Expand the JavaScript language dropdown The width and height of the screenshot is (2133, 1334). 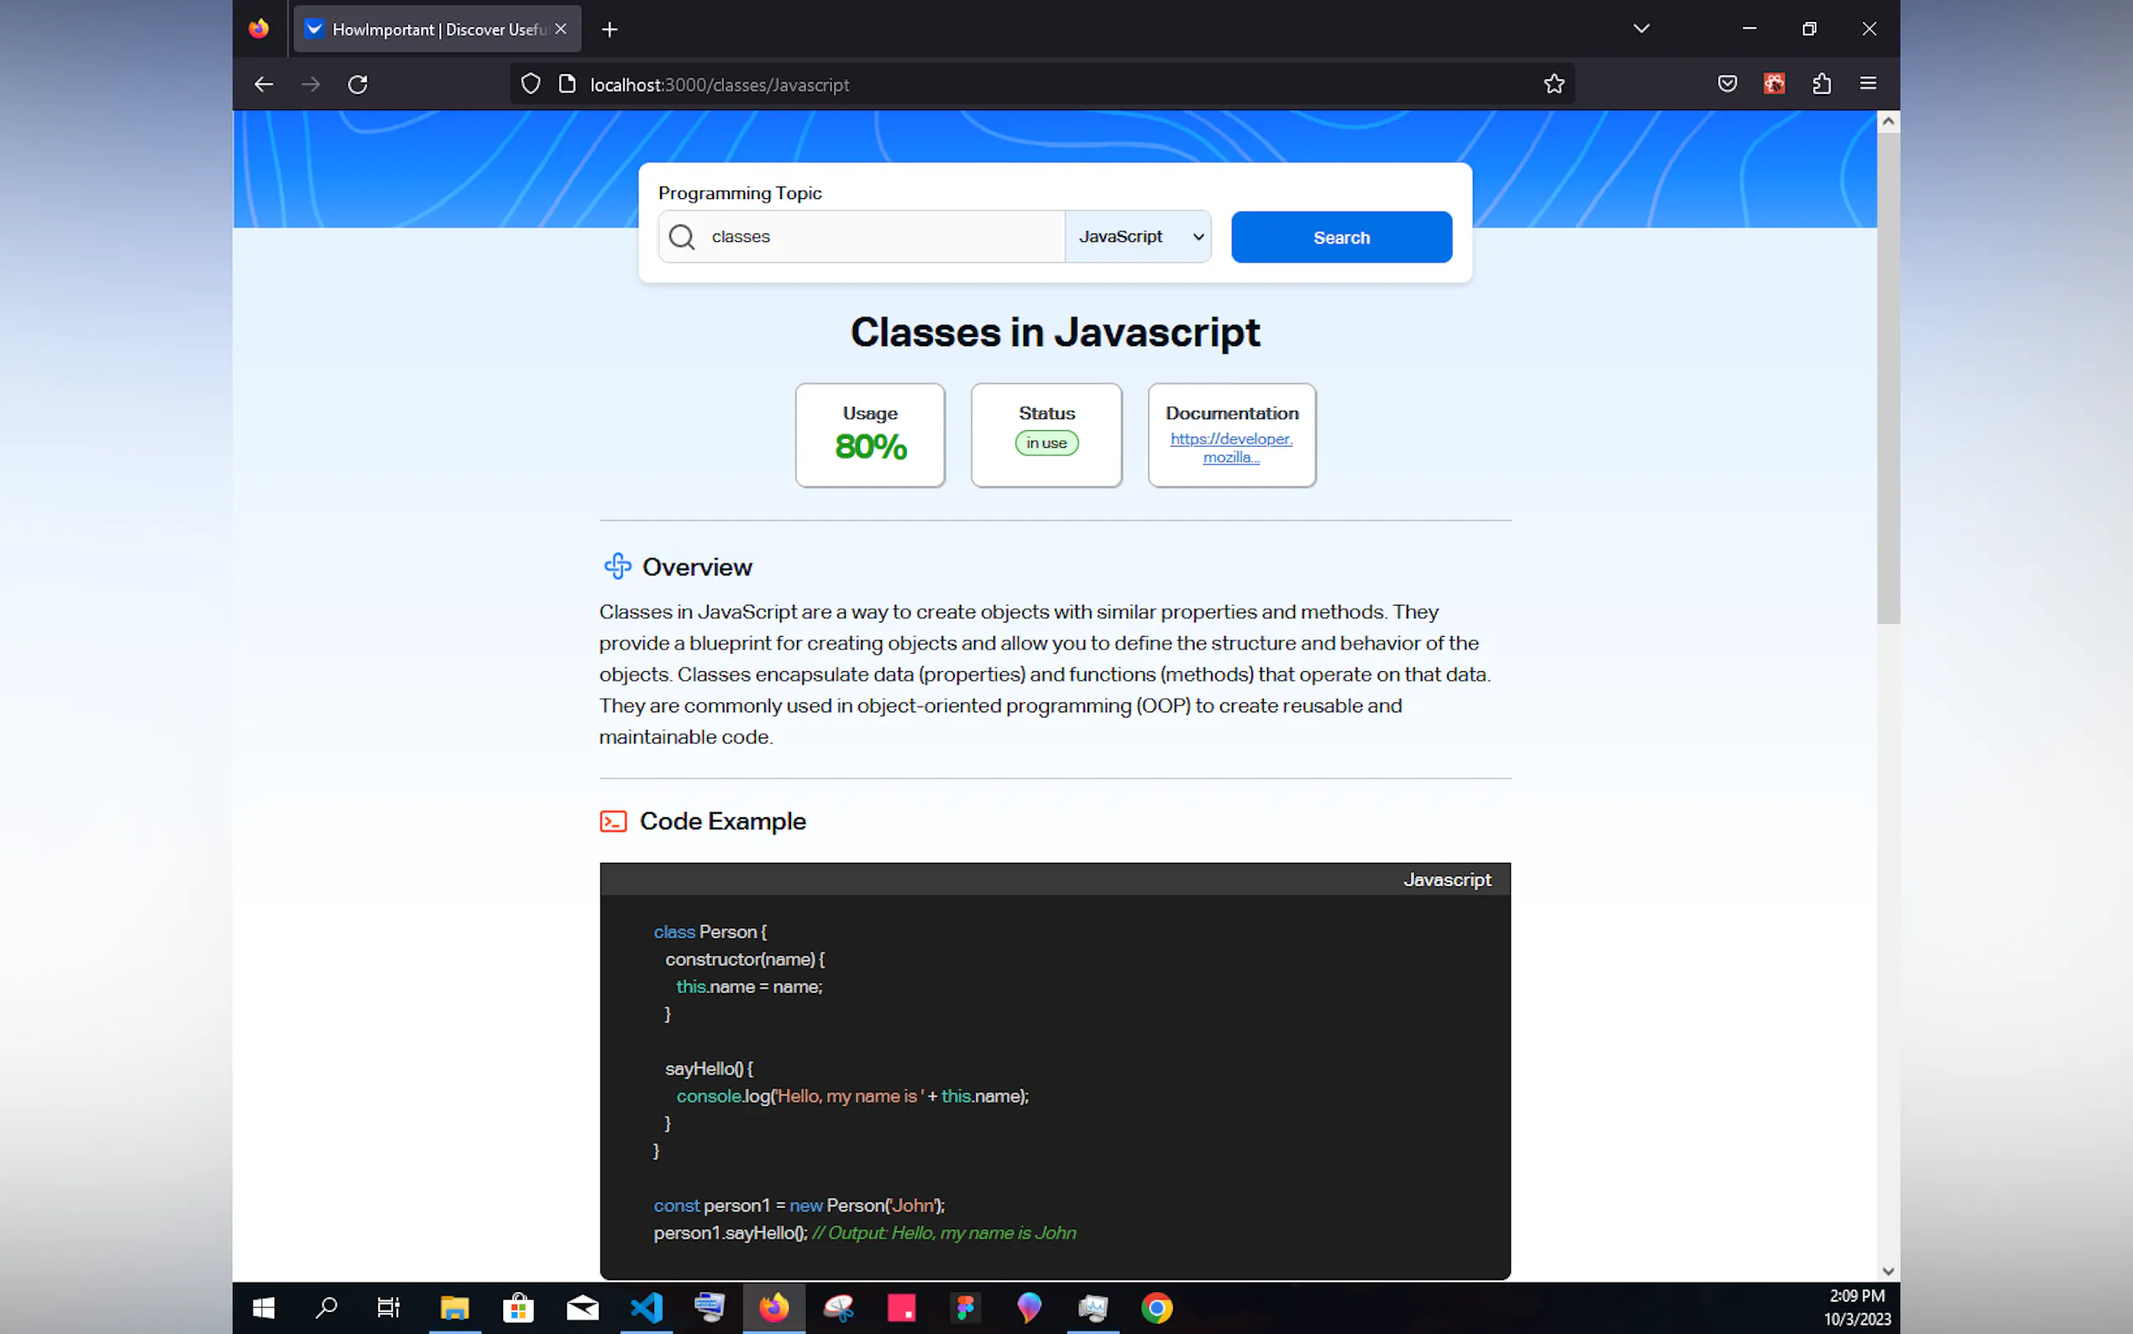1138,238
